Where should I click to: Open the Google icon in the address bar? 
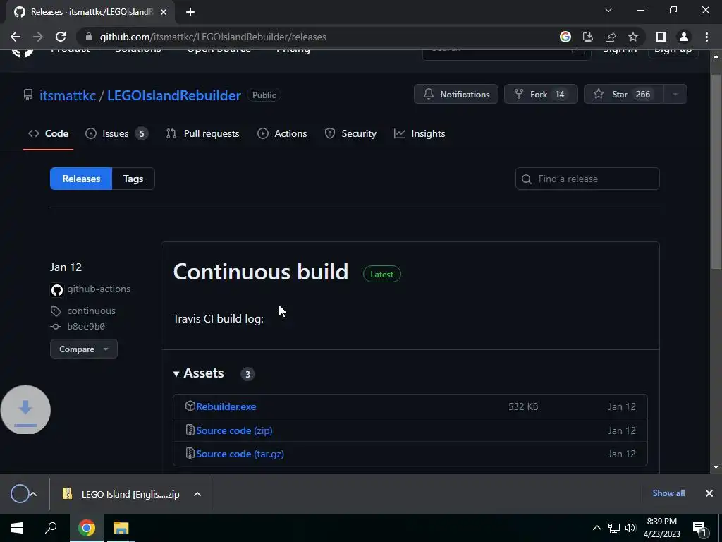point(565,37)
